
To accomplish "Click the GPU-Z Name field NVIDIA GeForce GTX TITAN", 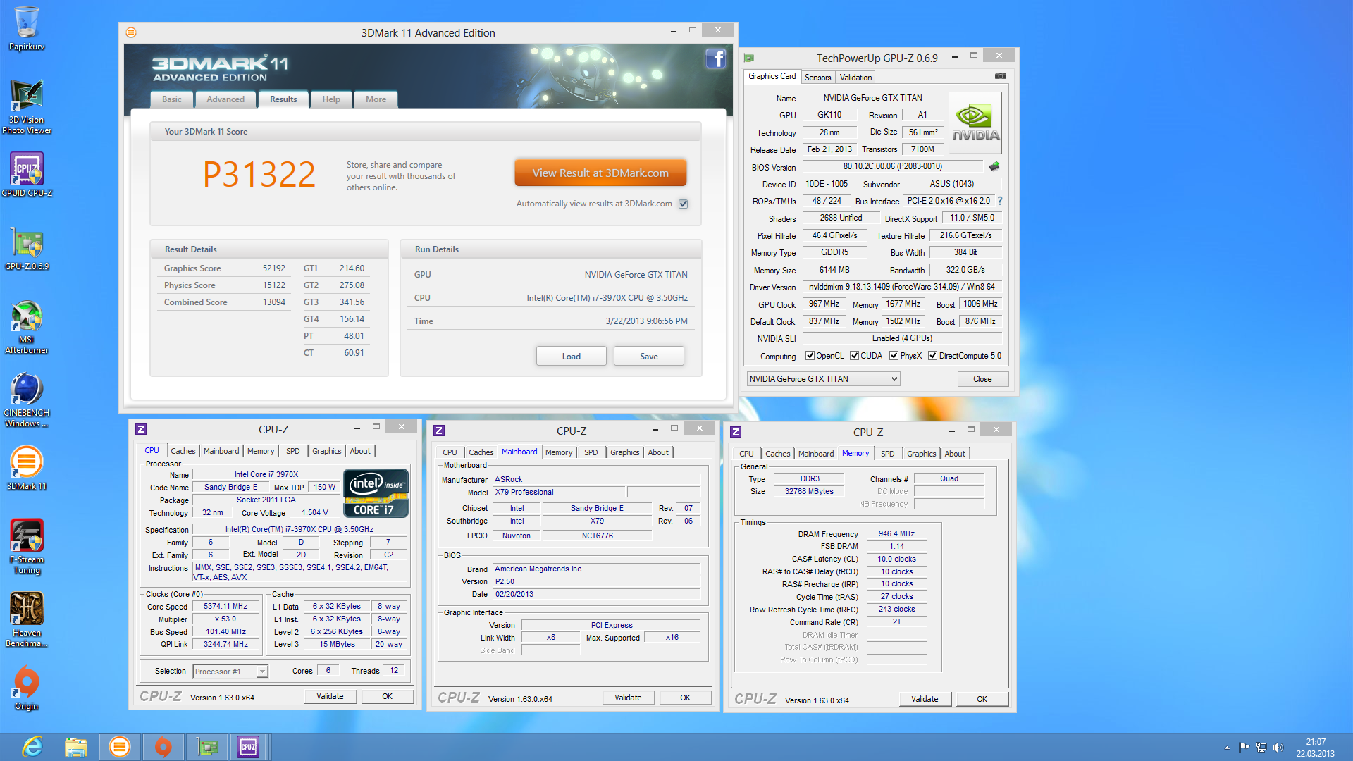I will point(873,98).
